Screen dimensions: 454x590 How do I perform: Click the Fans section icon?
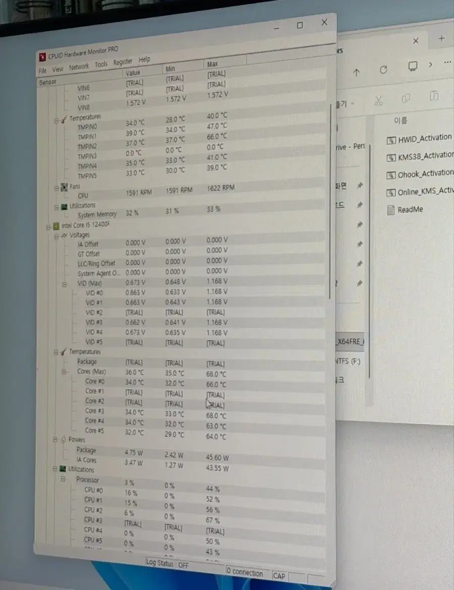point(65,187)
